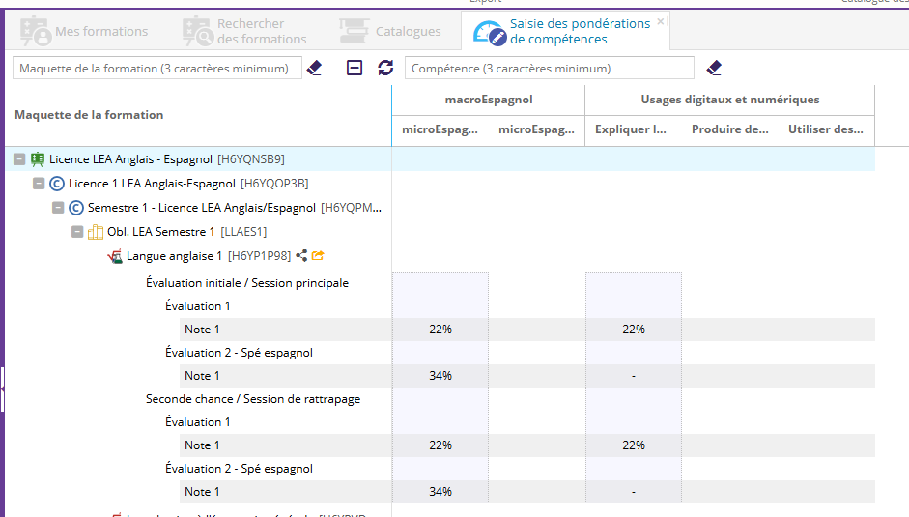Close the Saisie des pondérations tab

click(661, 21)
